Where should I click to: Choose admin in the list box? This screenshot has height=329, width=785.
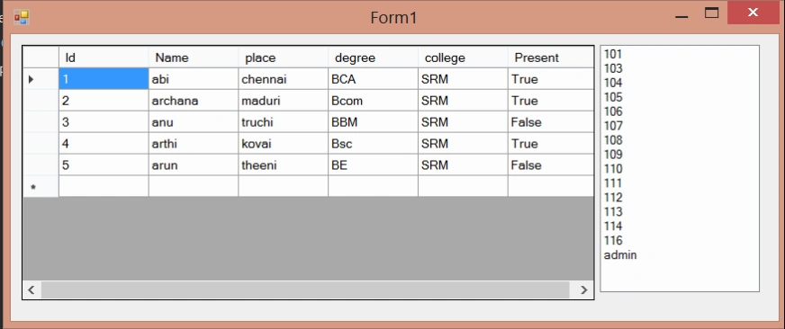tap(620, 255)
